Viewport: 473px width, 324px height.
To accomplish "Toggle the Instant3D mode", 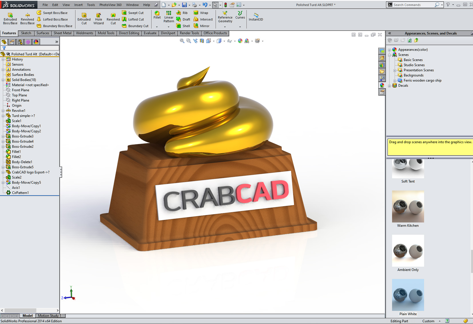I will coord(256,17).
